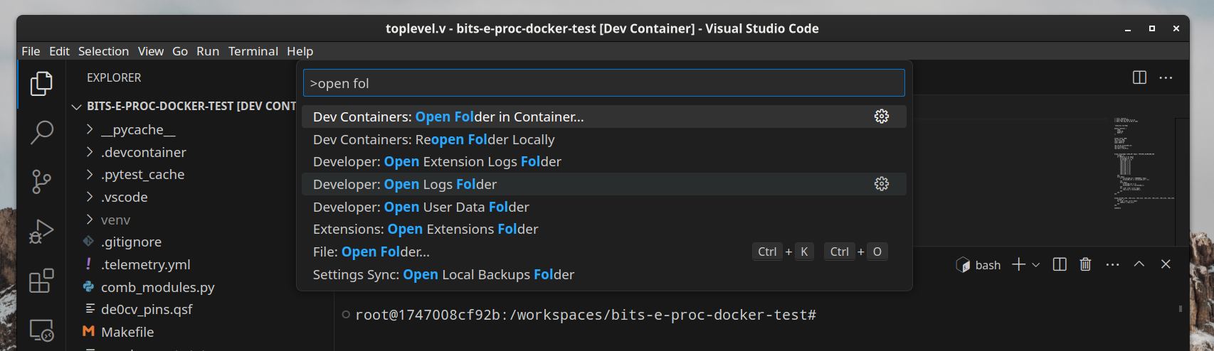Open the View menu
The height and width of the screenshot is (351, 1214).
point(151,51)
